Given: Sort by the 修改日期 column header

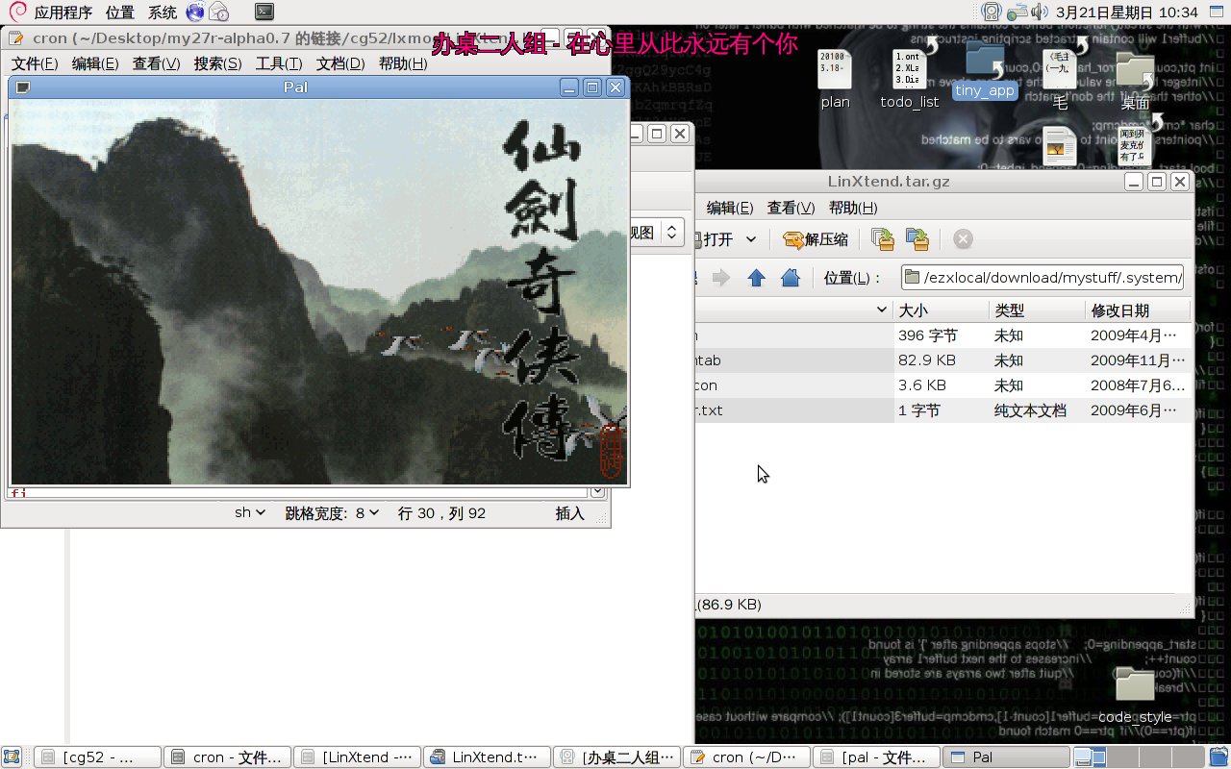Looking at the screenshot, I should 1138,310.
